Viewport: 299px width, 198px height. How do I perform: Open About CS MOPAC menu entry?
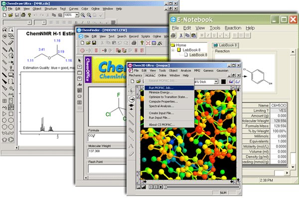169,125
